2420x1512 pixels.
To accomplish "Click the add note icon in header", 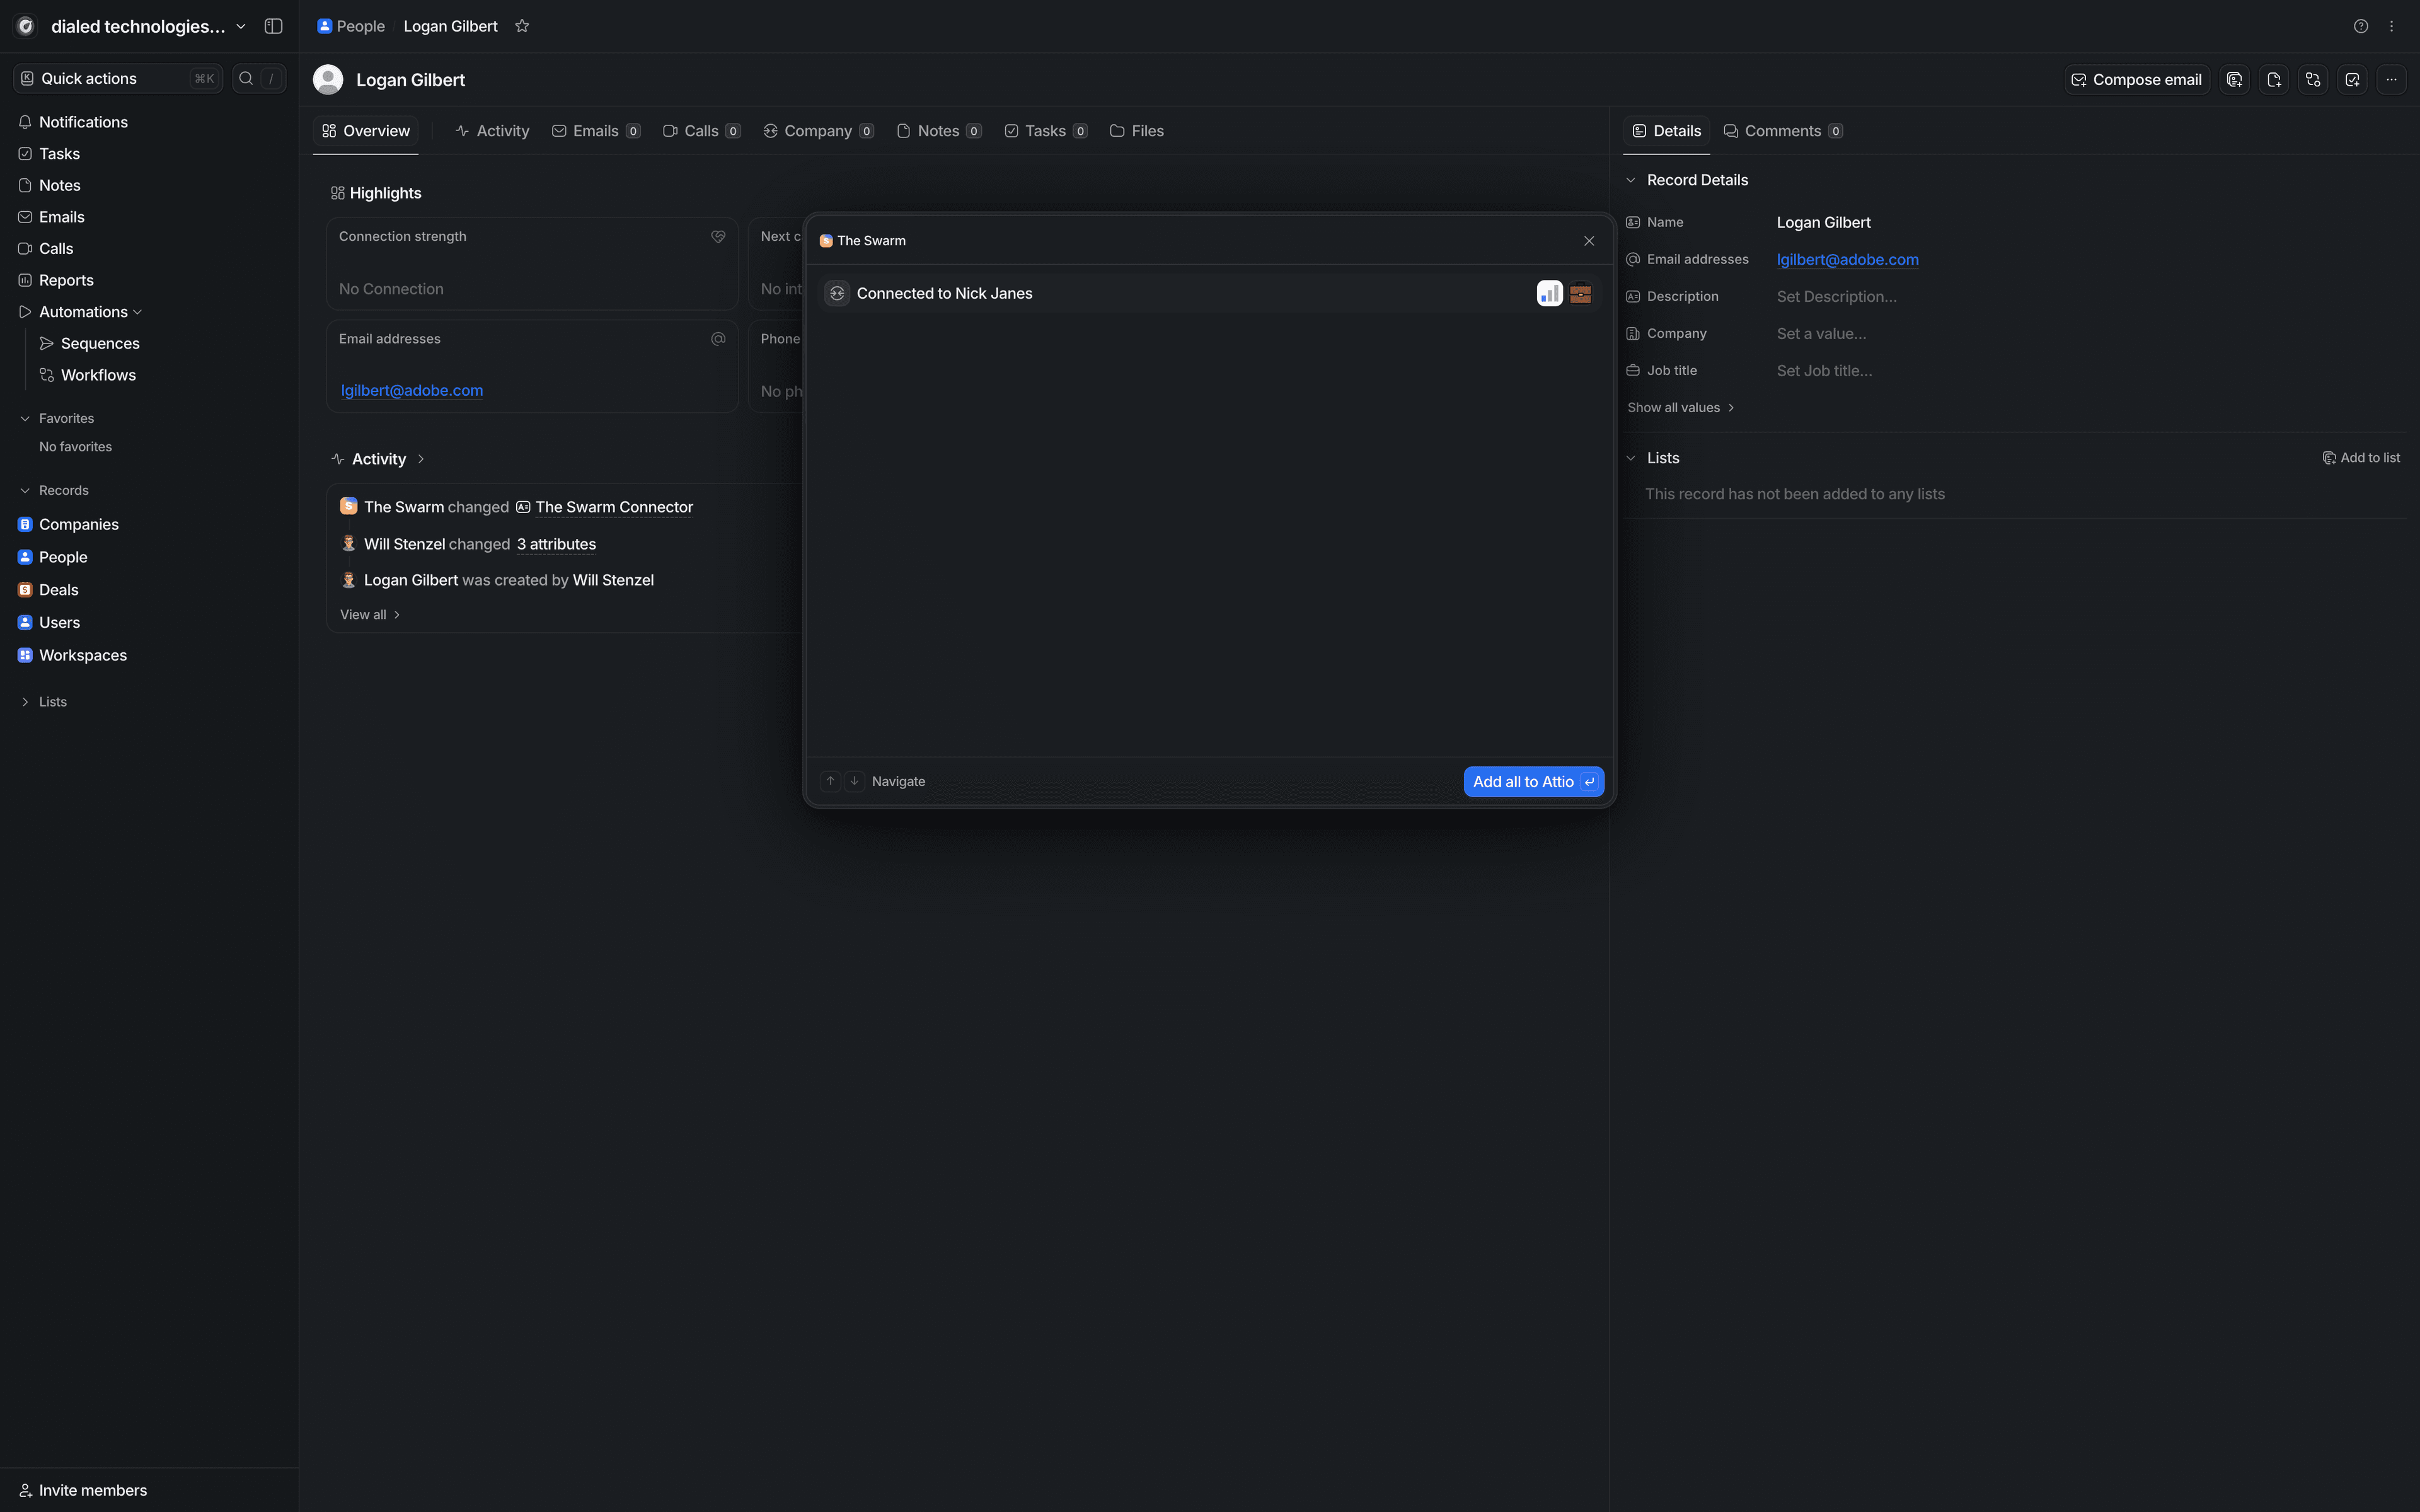I will tap(2273, 80).
